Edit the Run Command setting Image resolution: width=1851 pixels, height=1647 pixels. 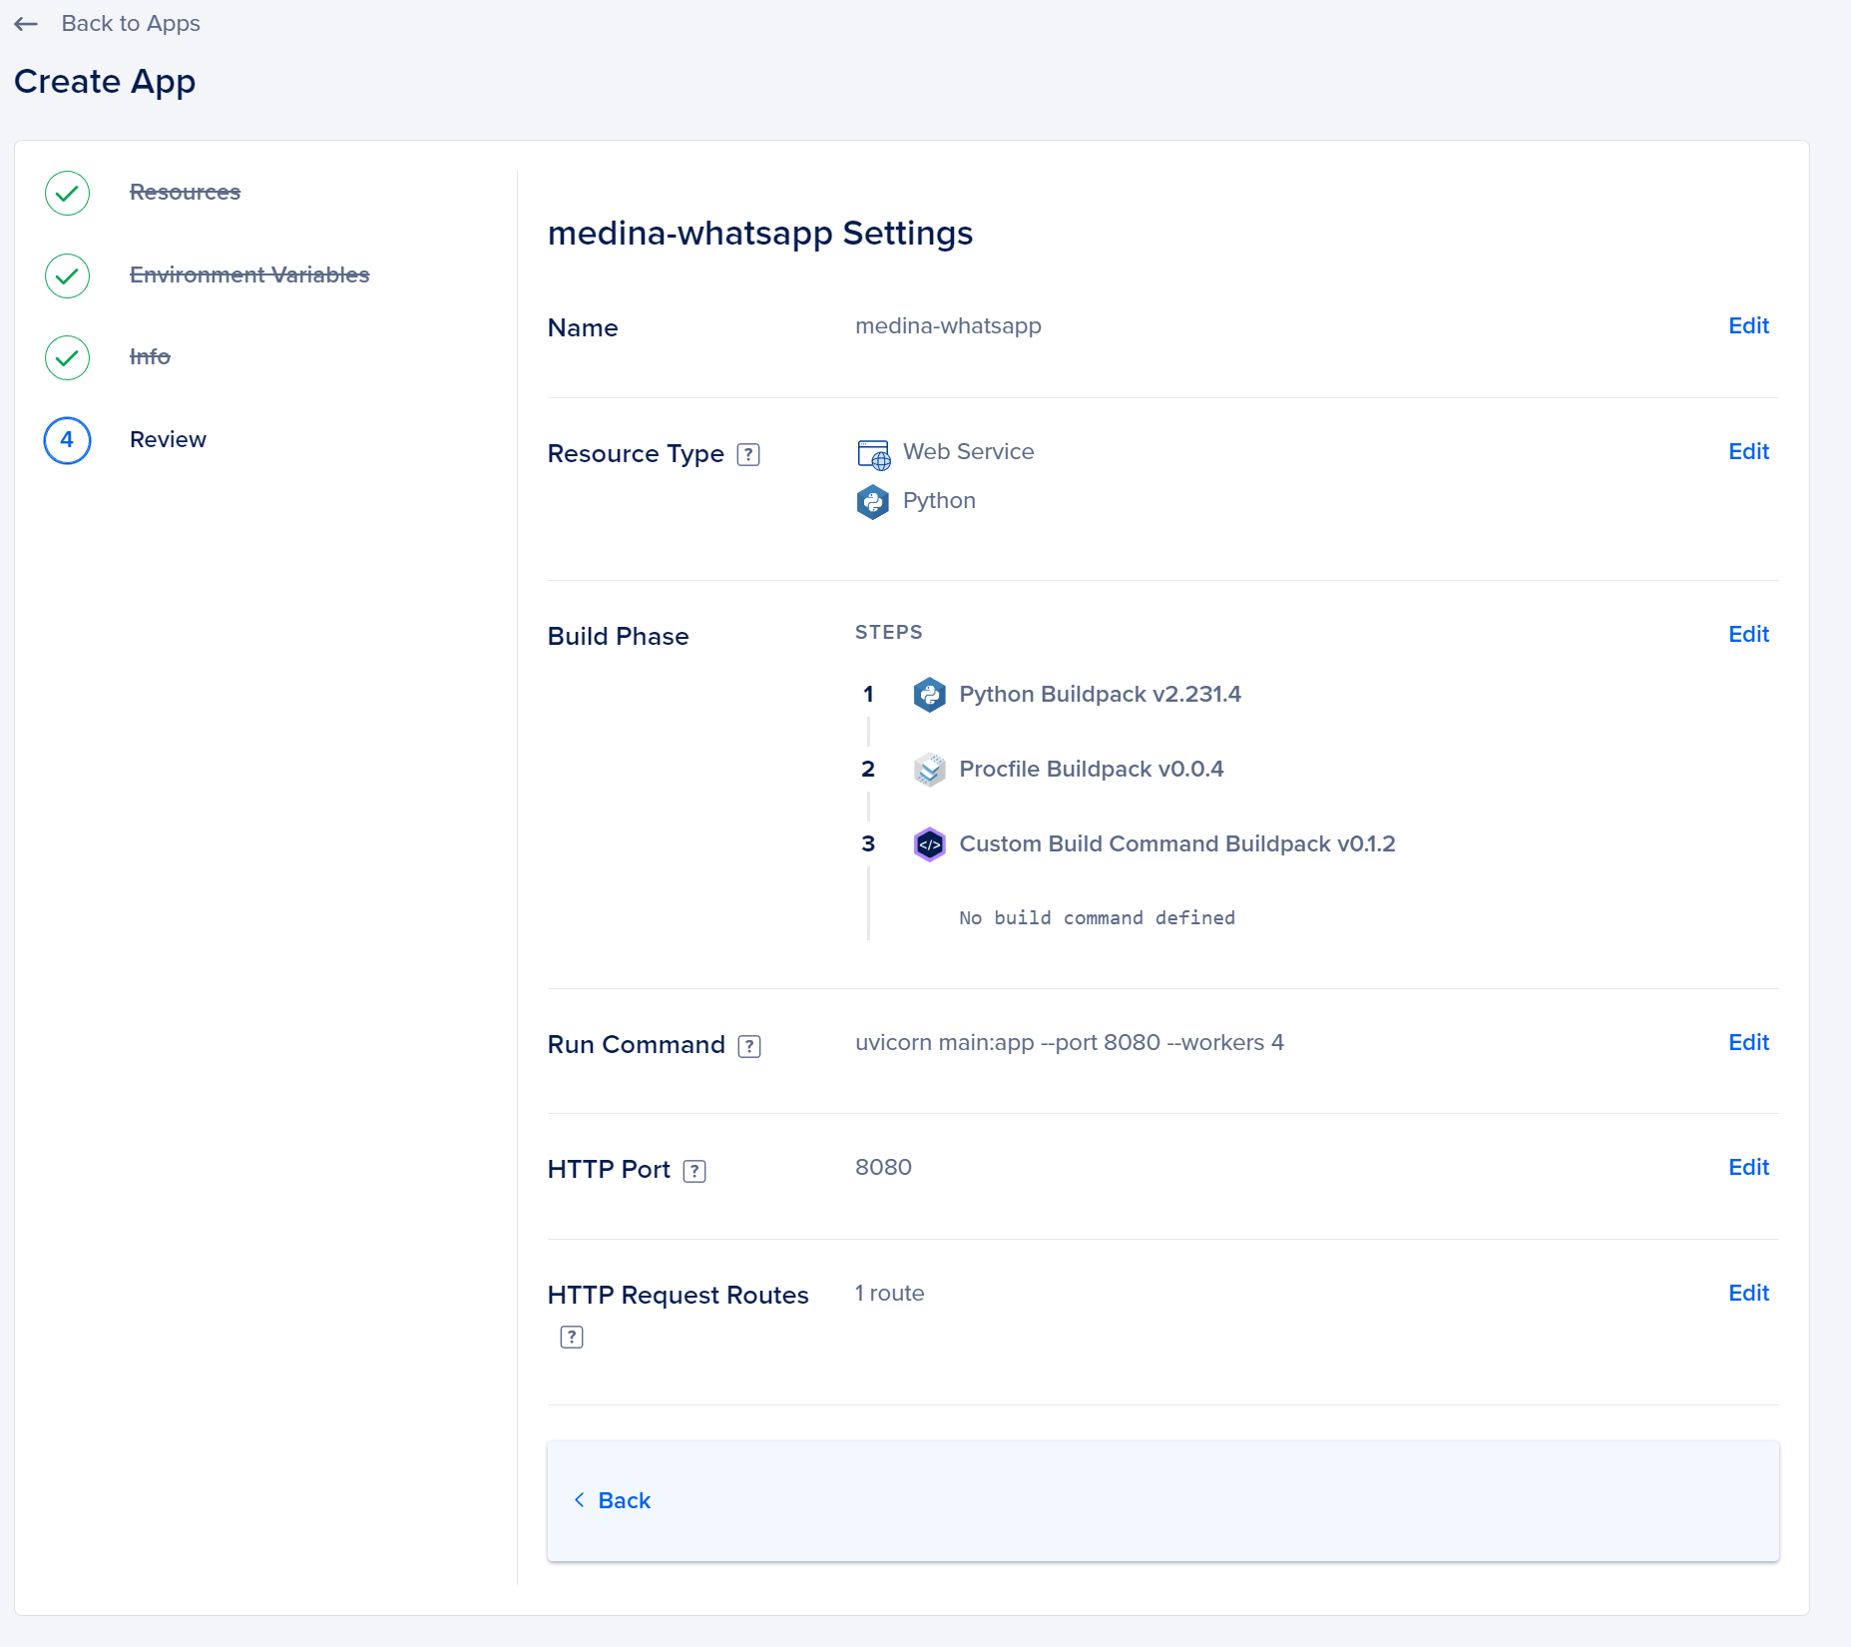[x=1748, y=1042]
